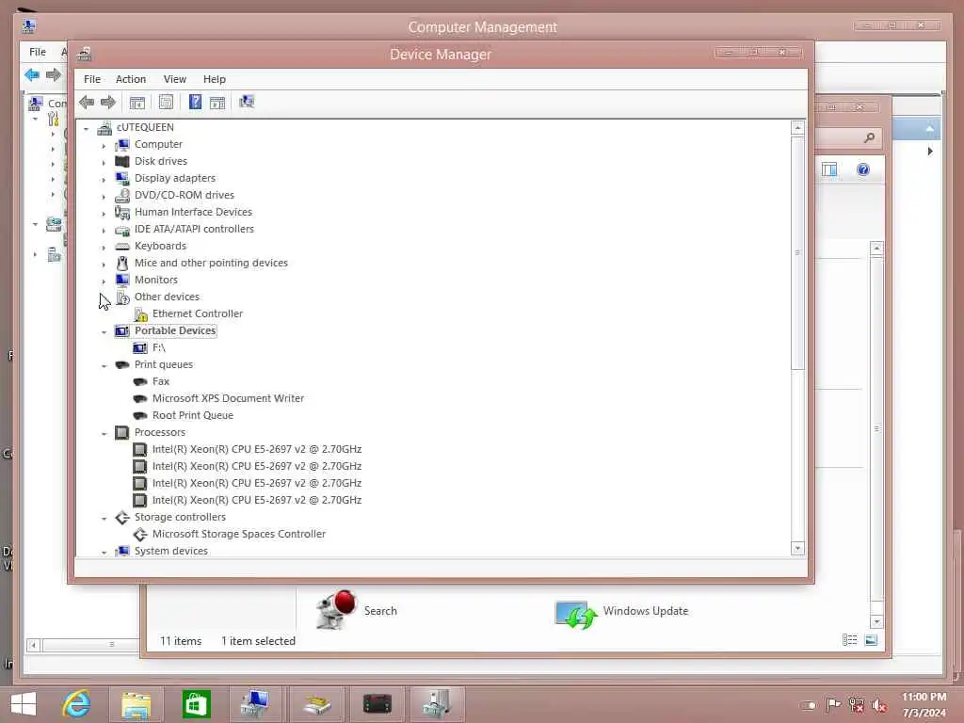Open the Action menu in Device Manager

coord(131,79)
